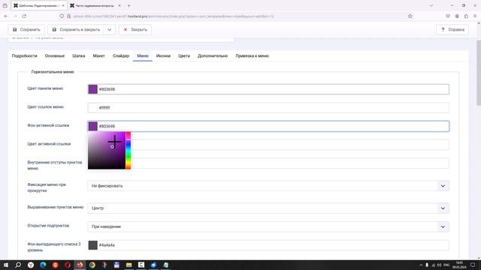The height and width of the screenshot is (270, 481).
Task: Open the Цвета tab
Action: tap(184, 56)
